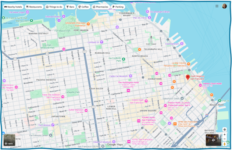Open the Google apps grid
Viewport: 232px width, 150px height.
tap(217, 6)
